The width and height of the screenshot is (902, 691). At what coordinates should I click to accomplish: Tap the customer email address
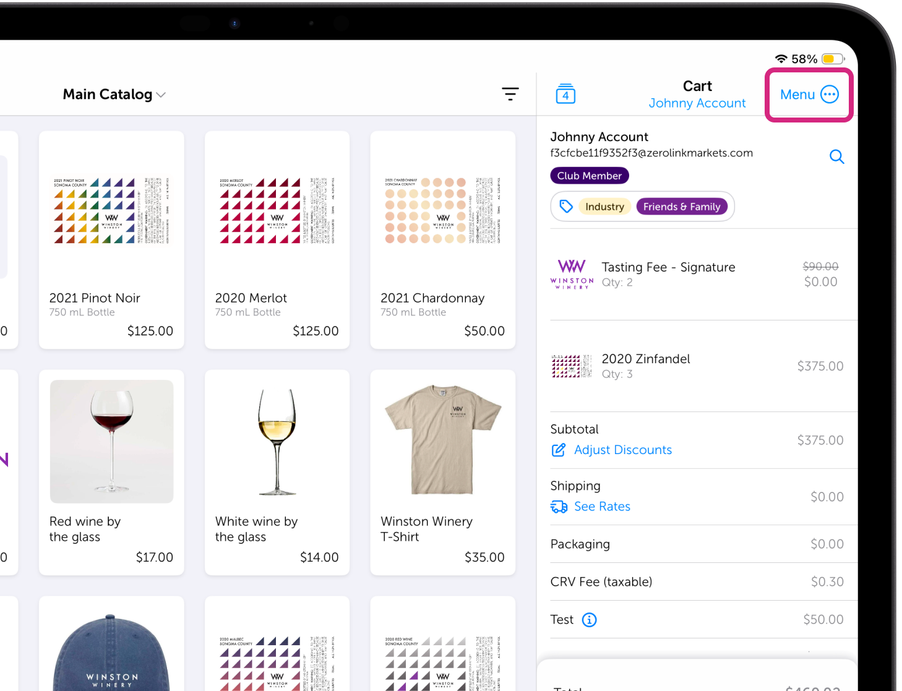(651, 153)
